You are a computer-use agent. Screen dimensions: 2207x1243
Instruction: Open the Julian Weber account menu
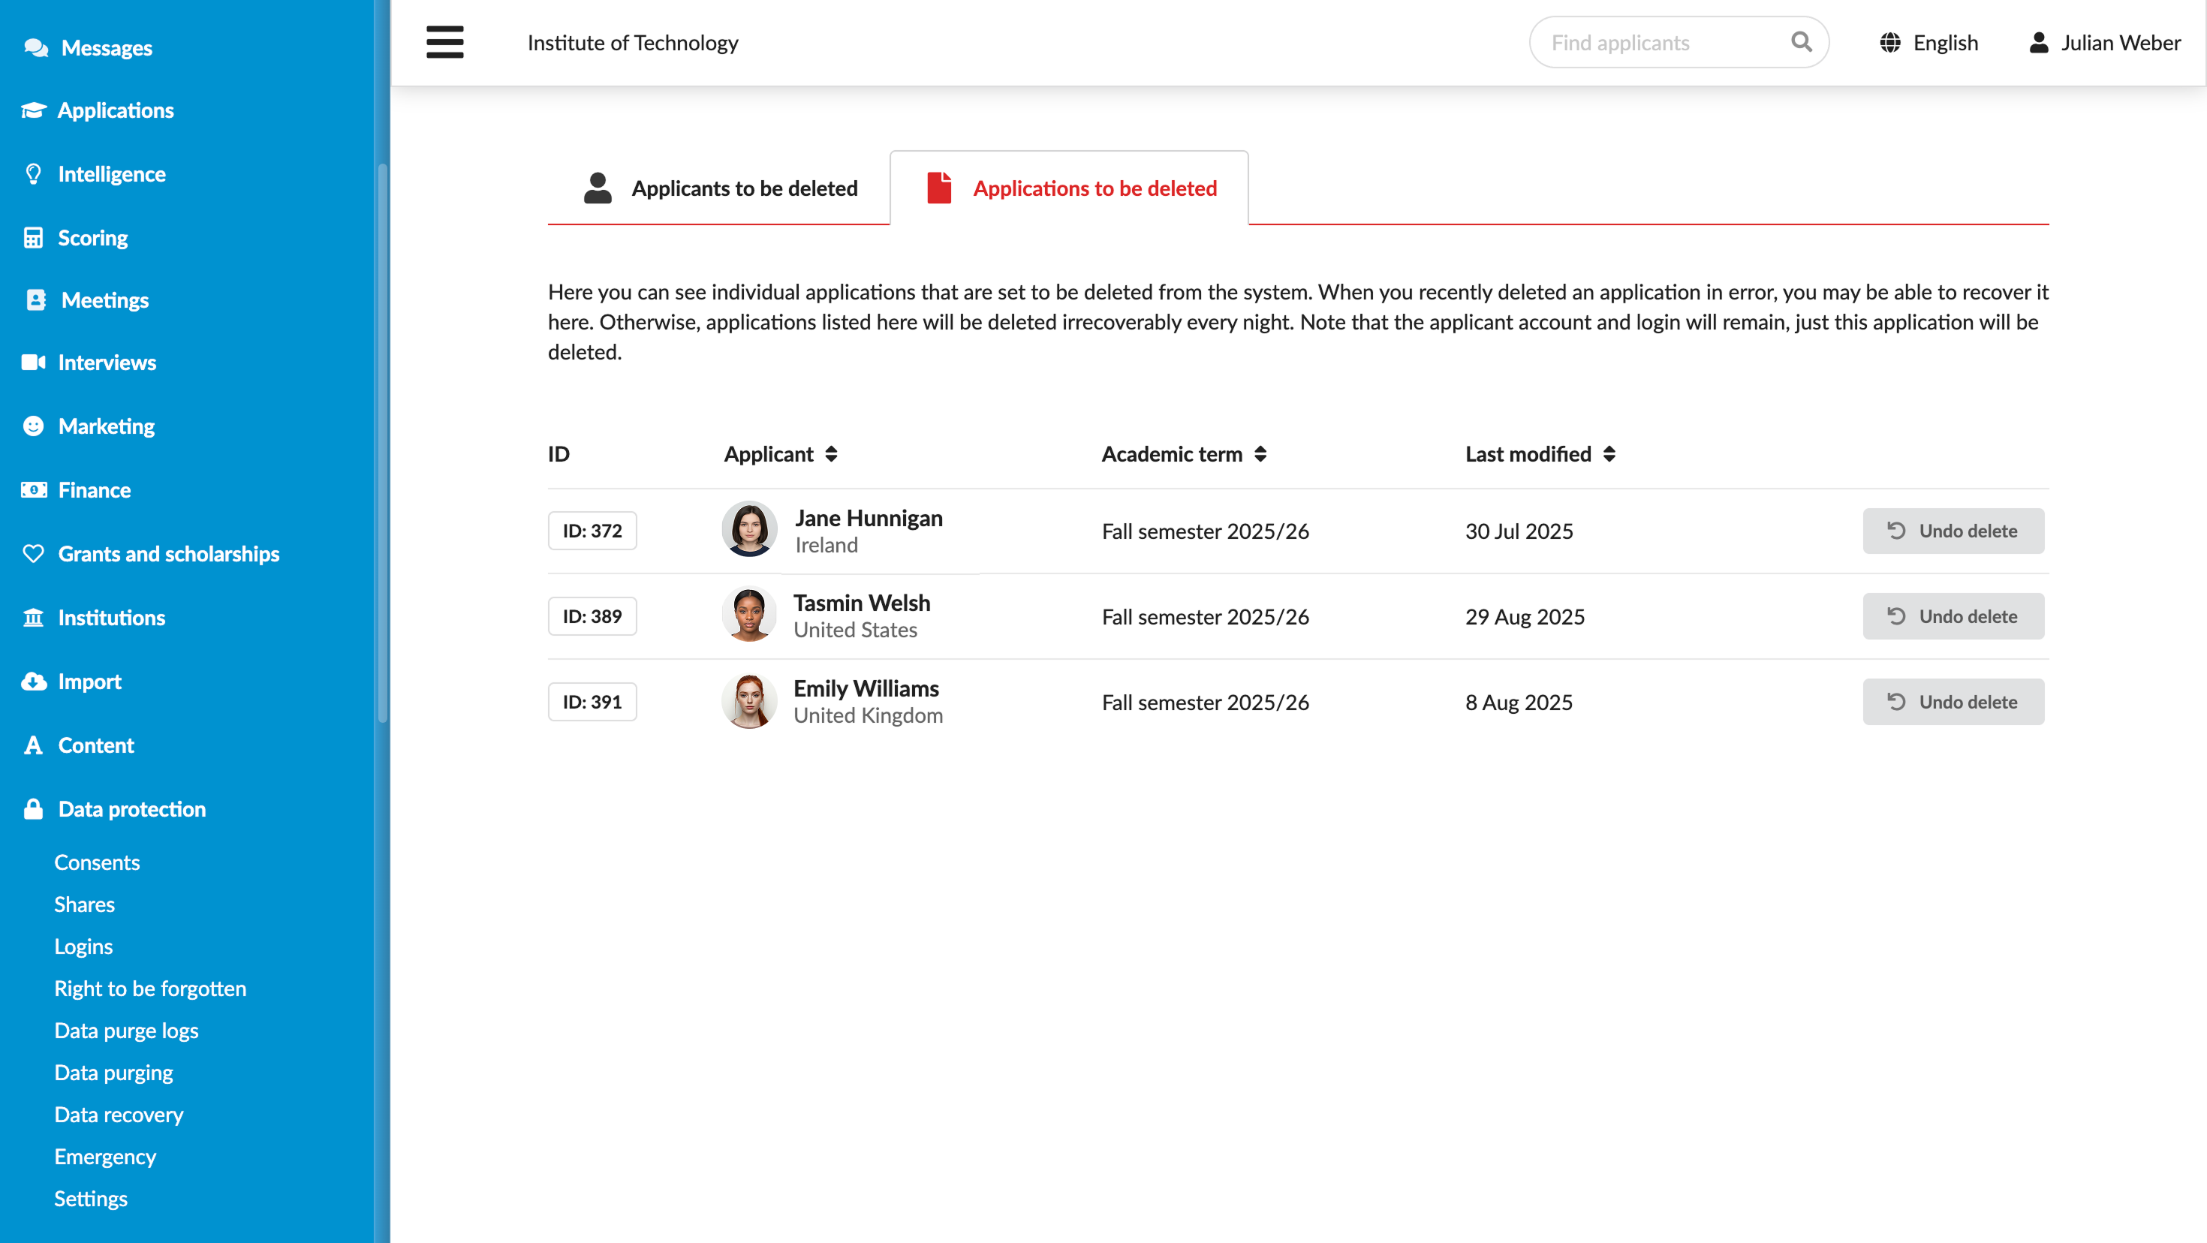tap(2104, 43)
